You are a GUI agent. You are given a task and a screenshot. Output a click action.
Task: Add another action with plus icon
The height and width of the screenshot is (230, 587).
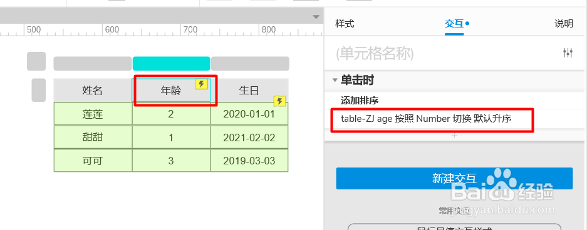pyautogui.click(x=454, y=136)
